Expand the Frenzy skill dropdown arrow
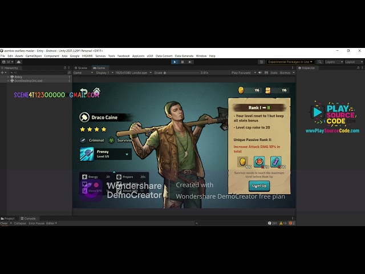The width and height of the screenshot is (365, 274). pyautogui.click(x=127, y=154)
